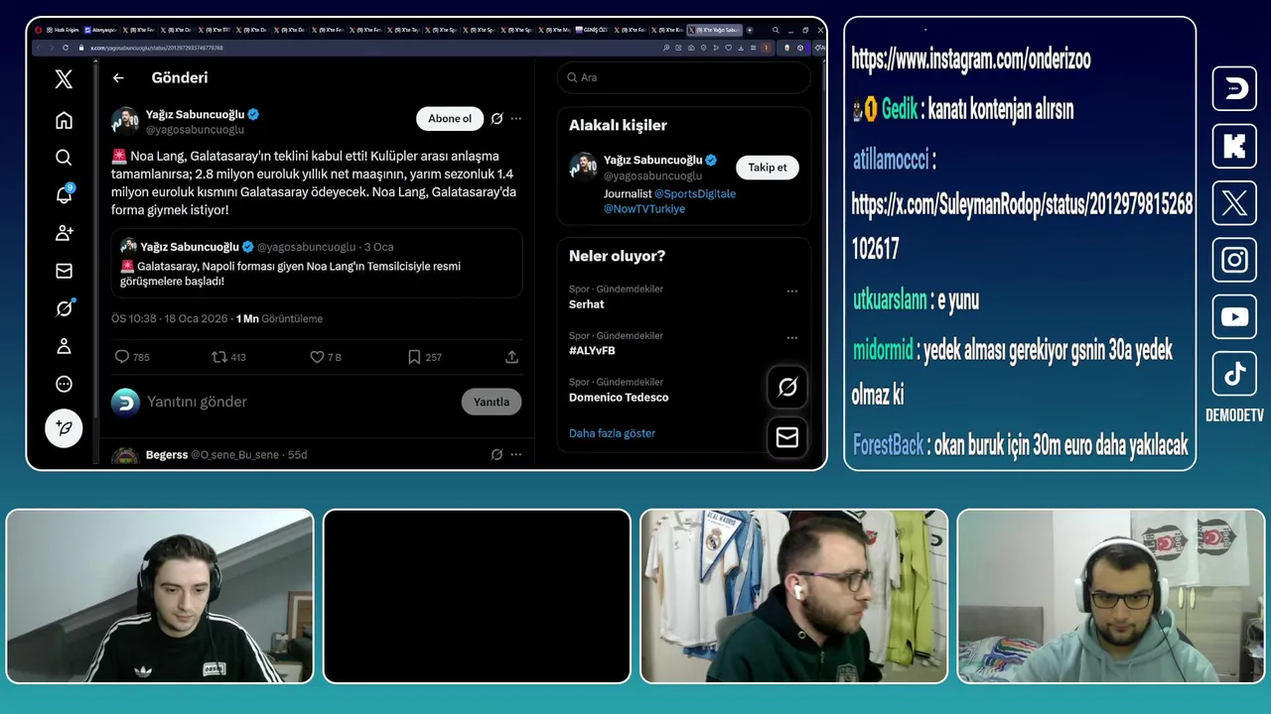This screenshot has width=1271, height=714.
Task: Click the Daha fazla göster link
Action: tap(612, 433)
